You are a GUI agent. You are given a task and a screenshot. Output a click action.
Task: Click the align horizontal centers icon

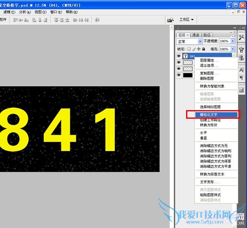click(x=40, y=20)
